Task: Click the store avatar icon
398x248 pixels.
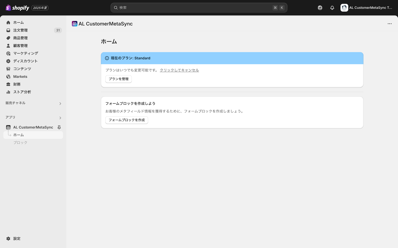Action: coord(344,8)
